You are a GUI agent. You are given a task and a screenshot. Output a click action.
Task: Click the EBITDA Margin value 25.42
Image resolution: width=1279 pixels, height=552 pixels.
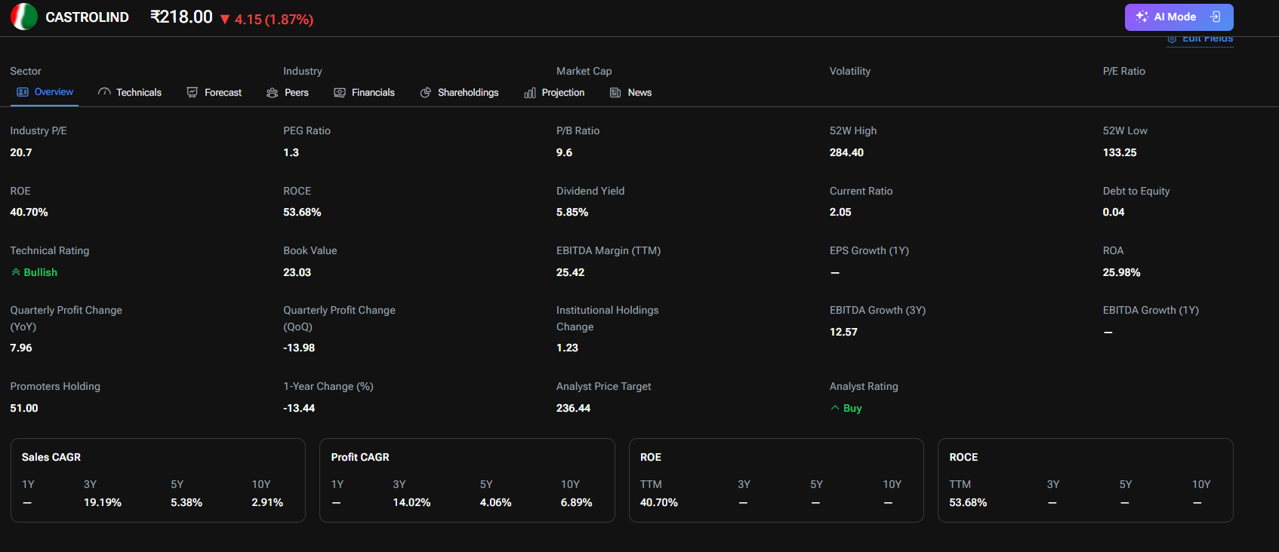coord(570,272)
